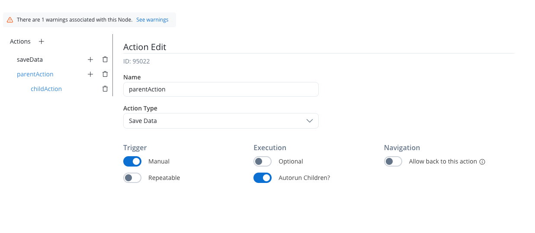Add a new action via Actions plus

click(42, 41)
